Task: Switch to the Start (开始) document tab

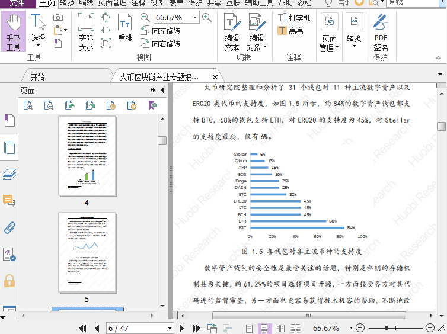Action: point(38,77)
